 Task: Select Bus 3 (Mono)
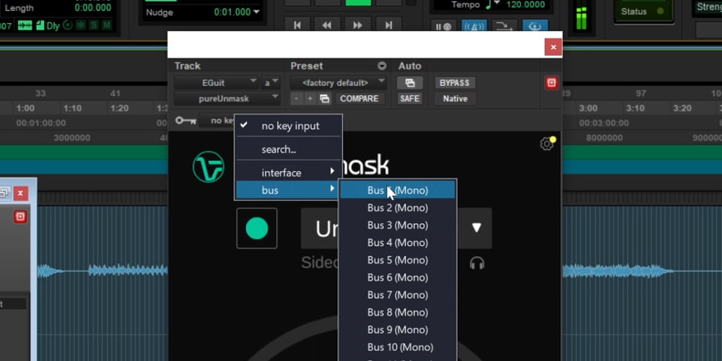tap(398, 225)
